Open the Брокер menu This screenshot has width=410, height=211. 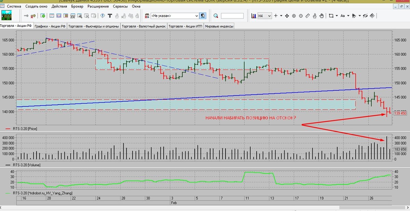tap(78, 6)
